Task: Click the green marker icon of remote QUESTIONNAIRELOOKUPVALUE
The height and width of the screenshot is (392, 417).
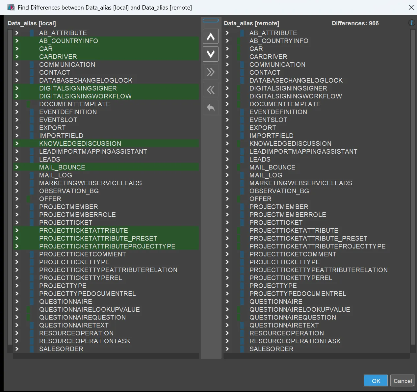Action: [x=239, y=309]
